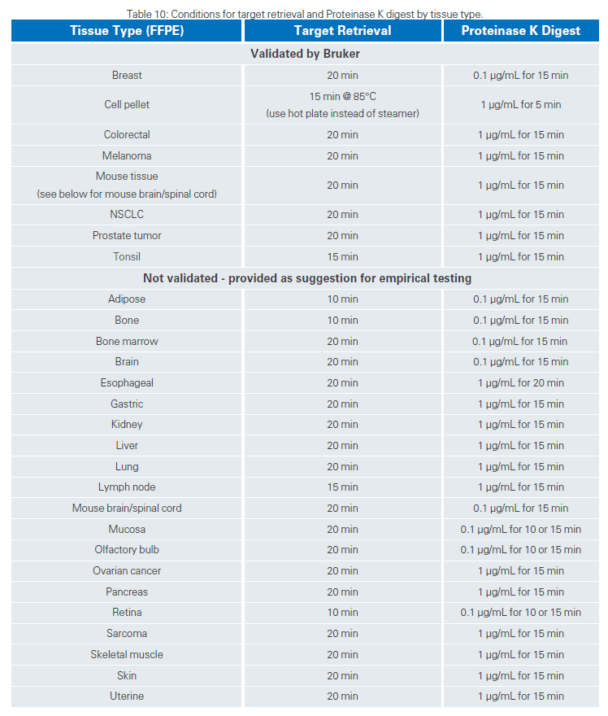Click the Lymph node tissue label

pos(127,487)
